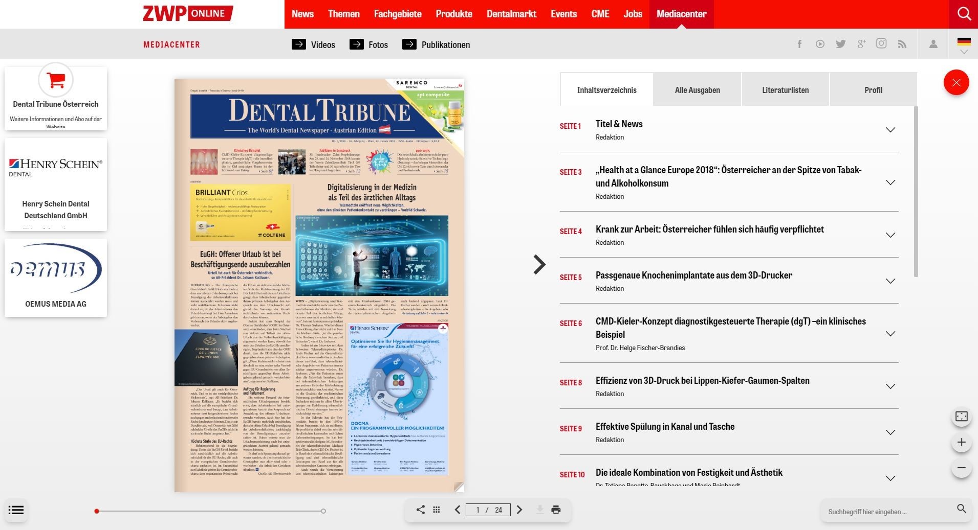Click the table of contents scrollbar
This screenshot has width=978, height=530.
[916, 192]
